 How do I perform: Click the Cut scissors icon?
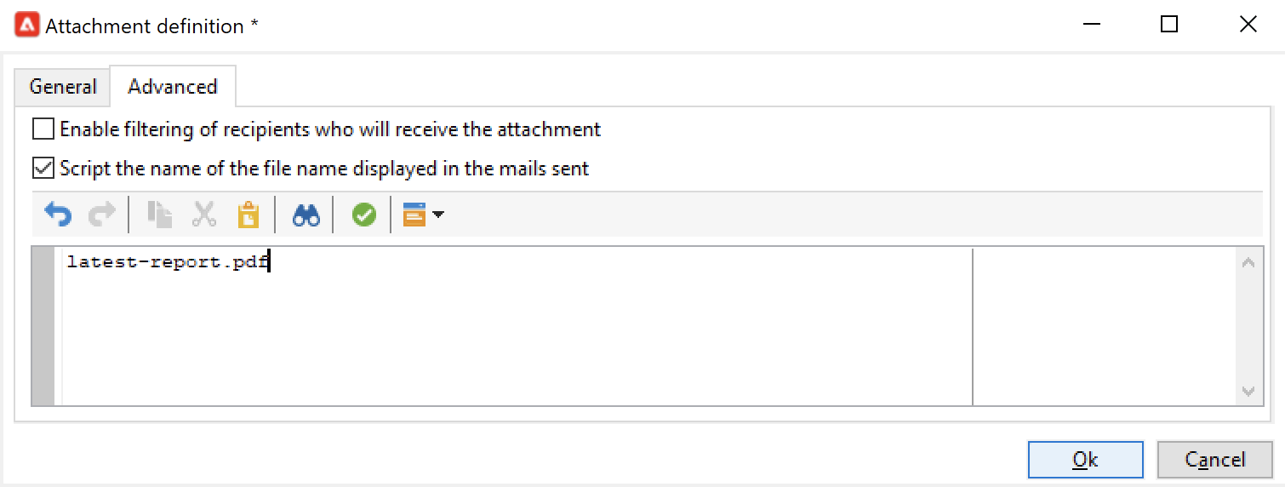[204, 215]
